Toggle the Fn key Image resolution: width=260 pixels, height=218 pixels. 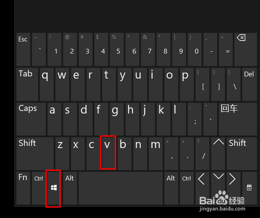coord(23,188)
